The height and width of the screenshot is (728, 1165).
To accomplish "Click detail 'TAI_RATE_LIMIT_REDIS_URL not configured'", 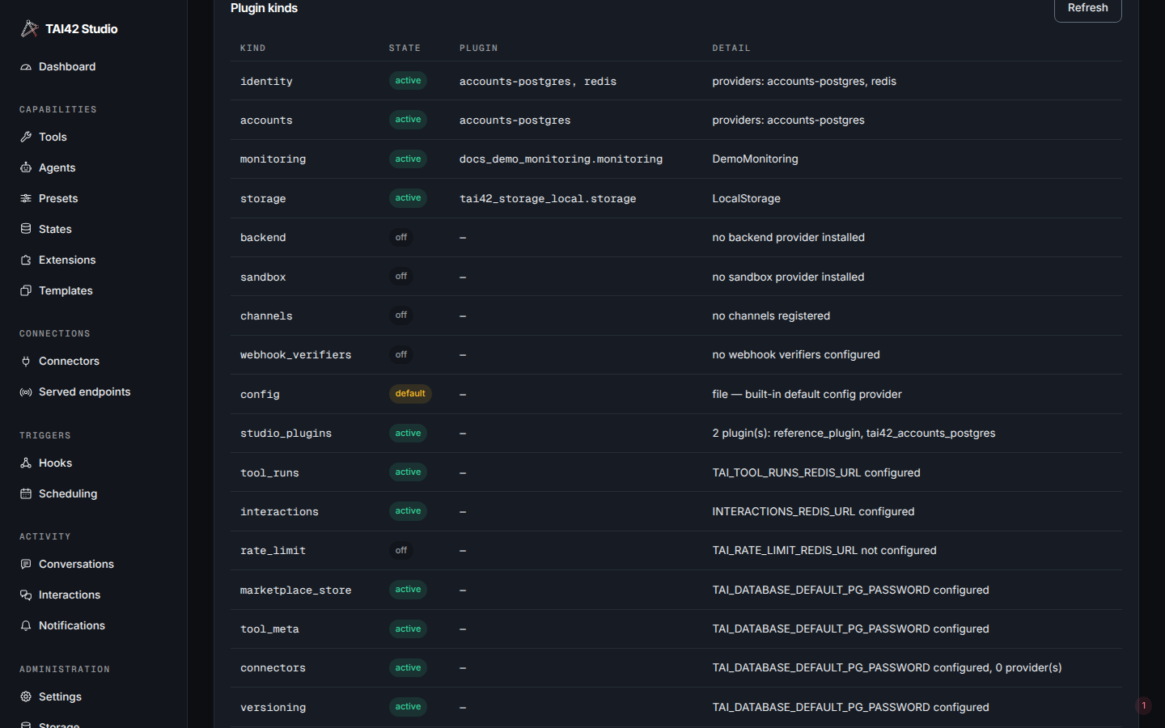I will (824, 551).
